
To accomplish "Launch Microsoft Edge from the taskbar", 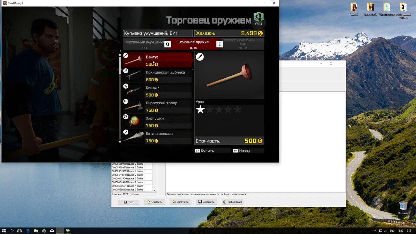I will 28,231.
